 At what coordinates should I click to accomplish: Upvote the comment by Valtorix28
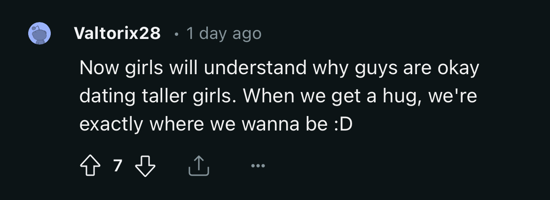pyautogui.click(x=90, y=166)
